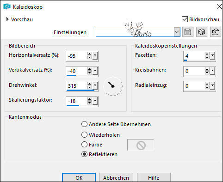Viewport: 223px width, 182px height.
Task: Choose the Farbe radio button
Action: (x=84, y=145)
